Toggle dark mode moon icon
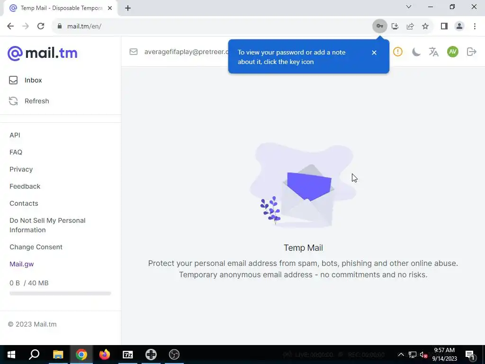Screen dimensions: 485x364 (x=416, y=52)
